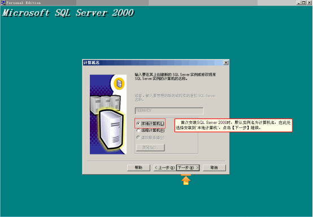
Task: Click the 浏览(W)... browse button
Action: (150, 148)
